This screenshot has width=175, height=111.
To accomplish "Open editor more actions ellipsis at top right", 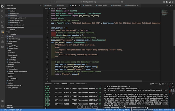I will (x=172, y=6).
